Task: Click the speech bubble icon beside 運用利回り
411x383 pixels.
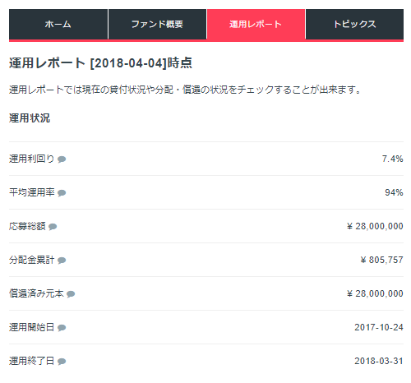Action: 62,159
